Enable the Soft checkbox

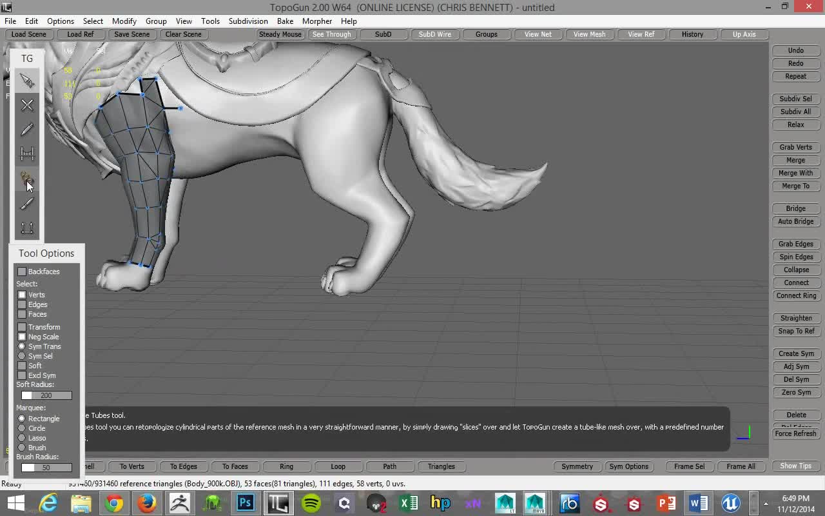pos(22,366)
